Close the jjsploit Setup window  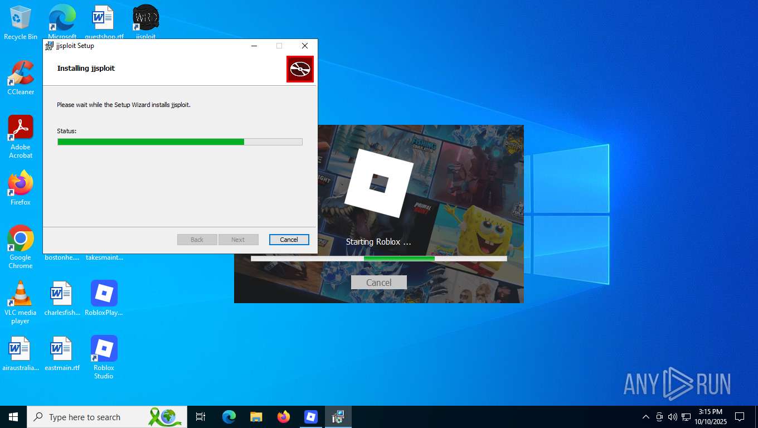(305, 46)
